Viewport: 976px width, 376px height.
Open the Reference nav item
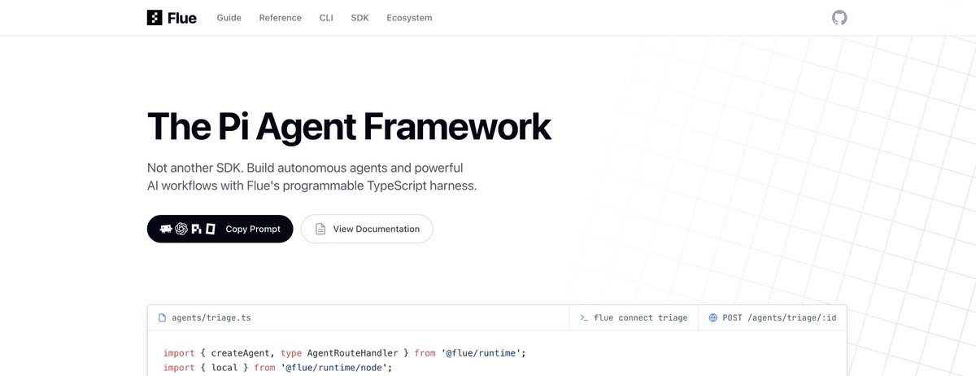coord(280,18)
